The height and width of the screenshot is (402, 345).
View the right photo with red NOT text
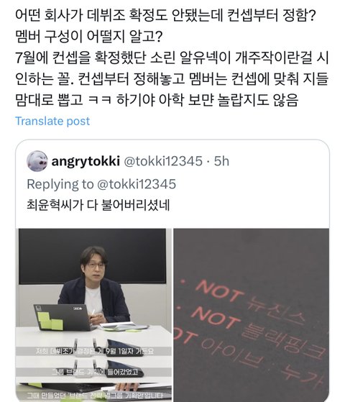(252, 315)
